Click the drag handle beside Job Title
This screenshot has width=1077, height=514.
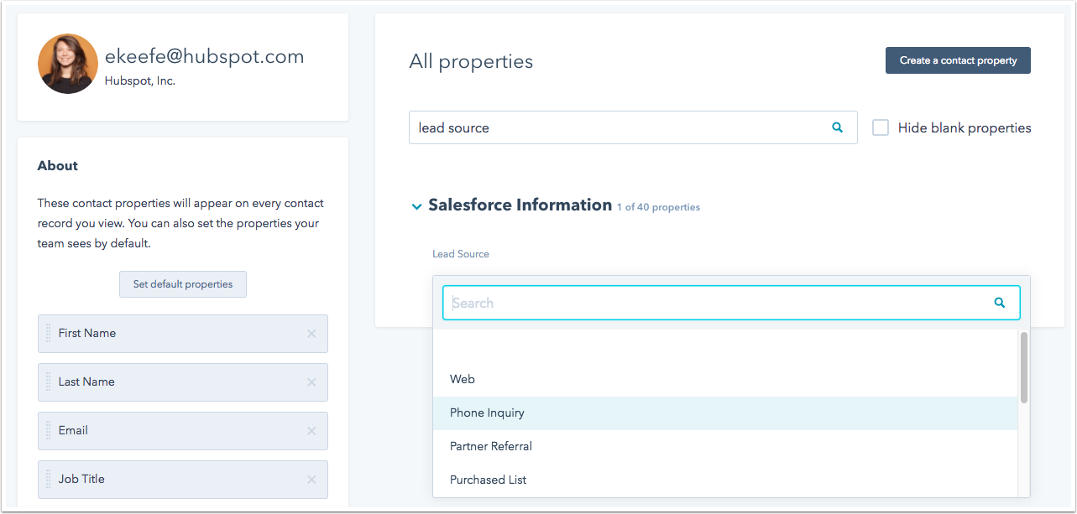pos(48,479)
